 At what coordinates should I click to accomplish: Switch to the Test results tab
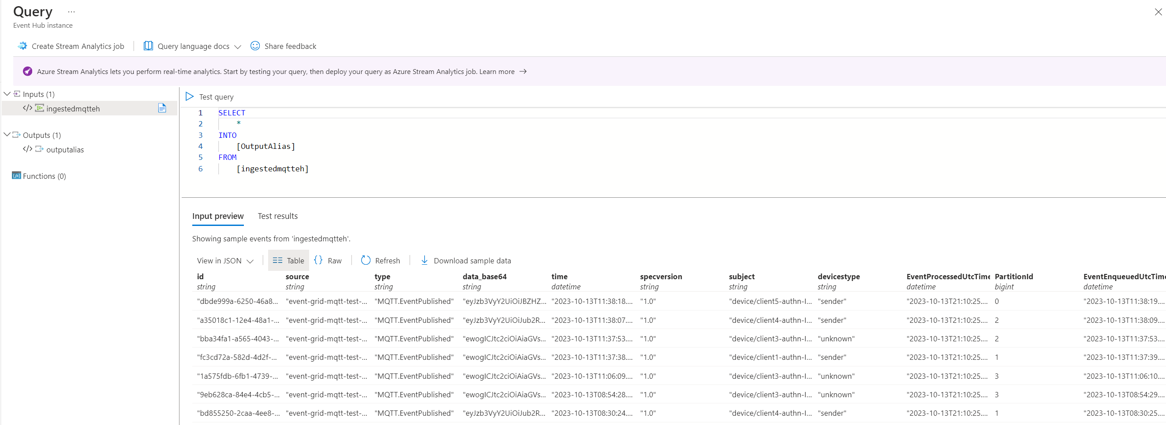277,216
